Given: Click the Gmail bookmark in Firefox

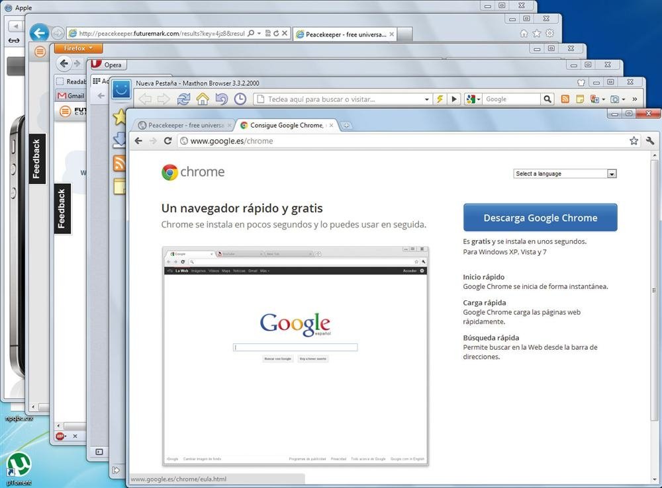Looking at the screenshot, I should pos(71,96).
